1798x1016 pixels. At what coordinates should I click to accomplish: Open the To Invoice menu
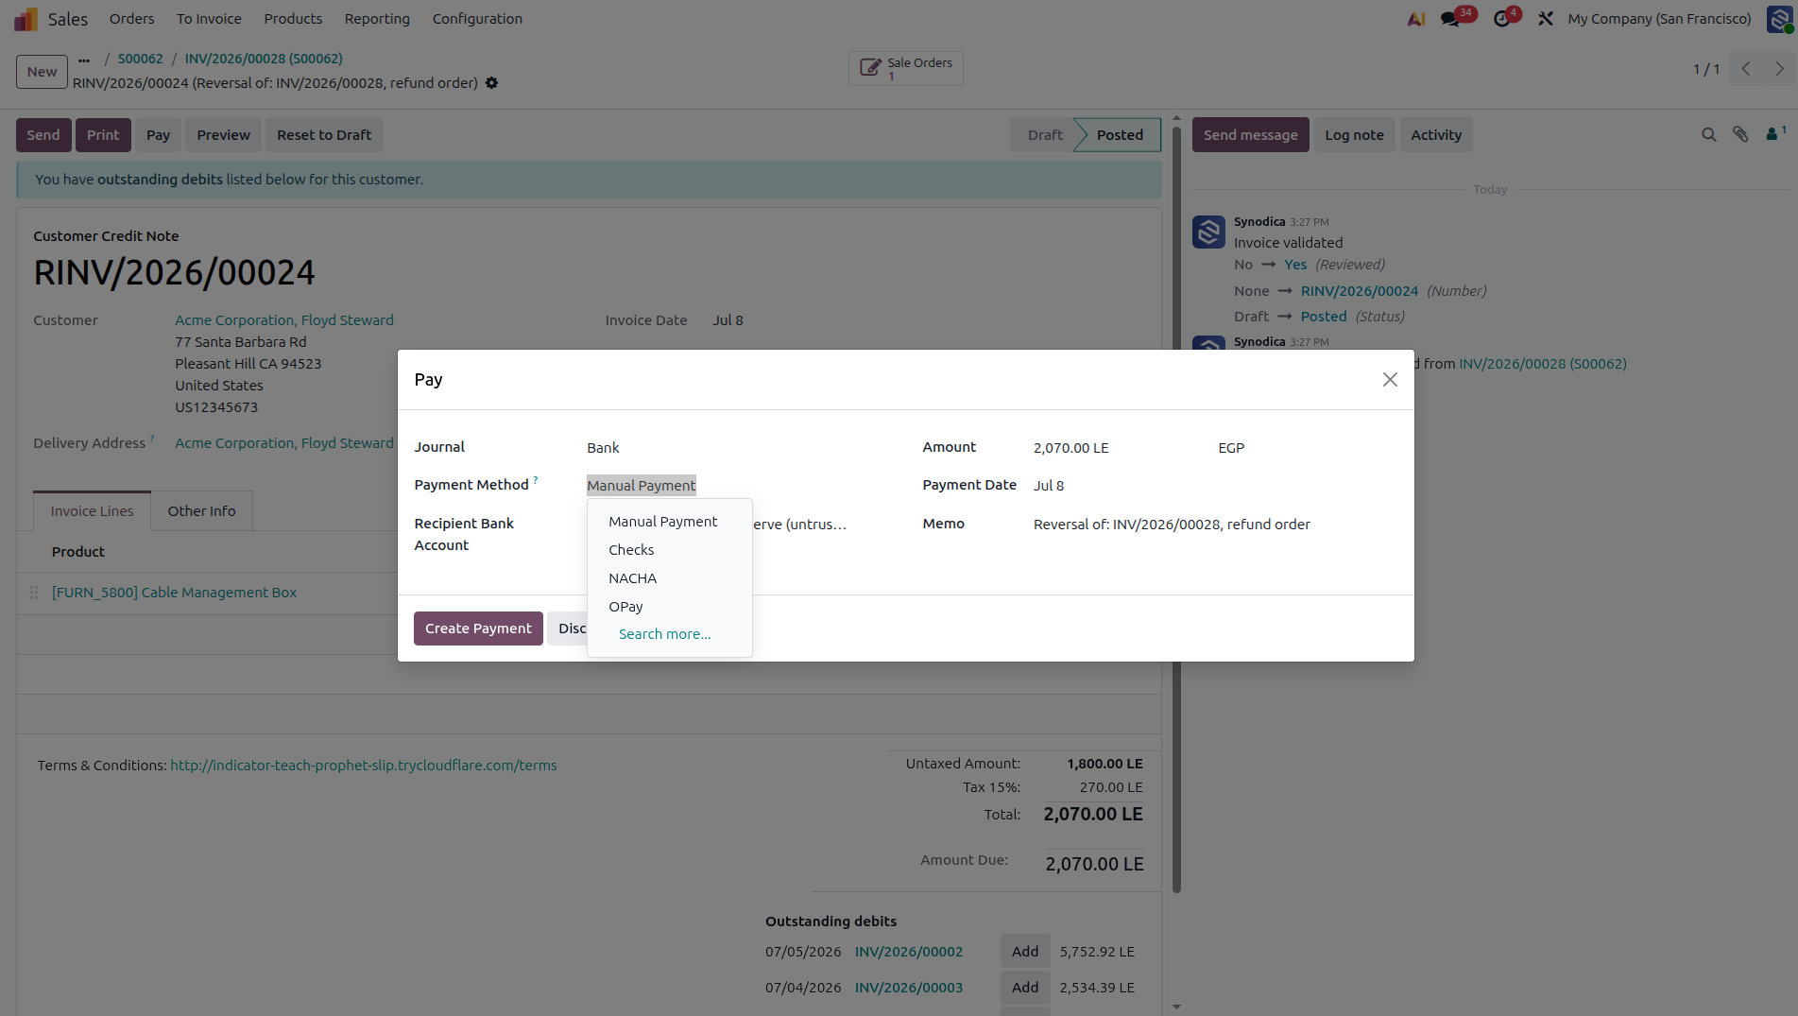(209, 19)
